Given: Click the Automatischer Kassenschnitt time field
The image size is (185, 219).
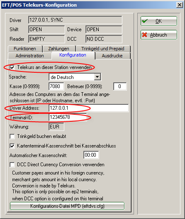Looking at the screenshot, I should 91,155.
